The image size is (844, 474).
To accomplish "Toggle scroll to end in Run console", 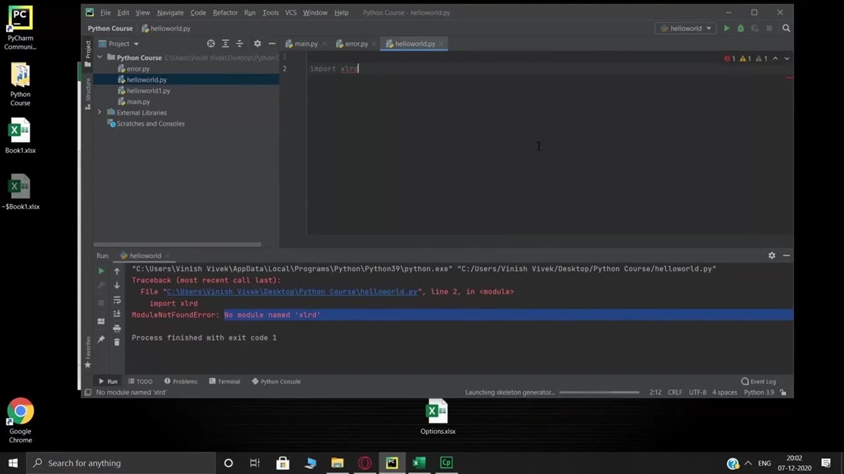I will (117, 314).
